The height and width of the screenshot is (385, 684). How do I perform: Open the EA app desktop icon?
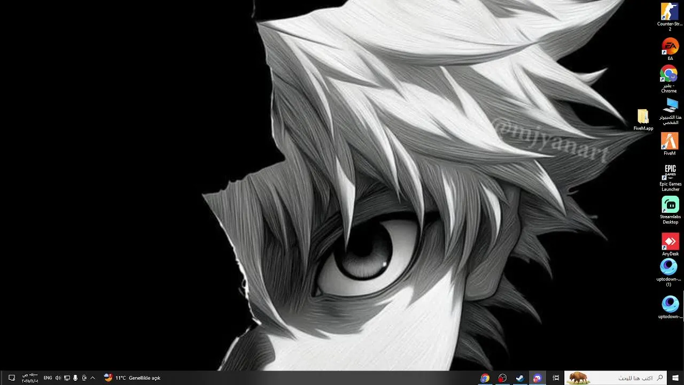670,50
